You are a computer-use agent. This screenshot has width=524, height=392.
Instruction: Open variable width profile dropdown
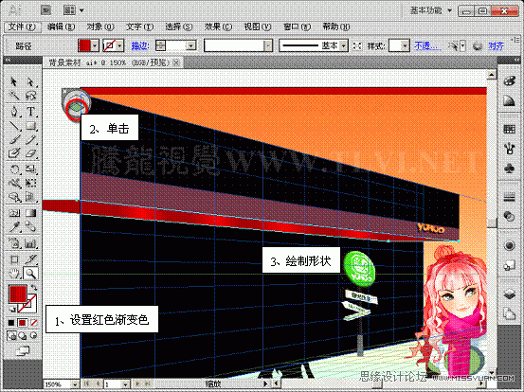coord(268,45)
